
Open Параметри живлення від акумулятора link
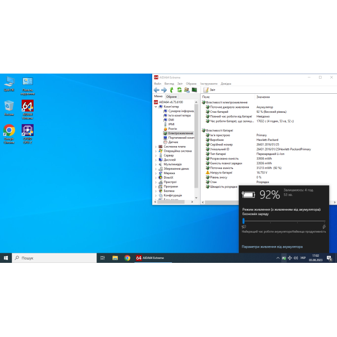[x=272, y=247]
